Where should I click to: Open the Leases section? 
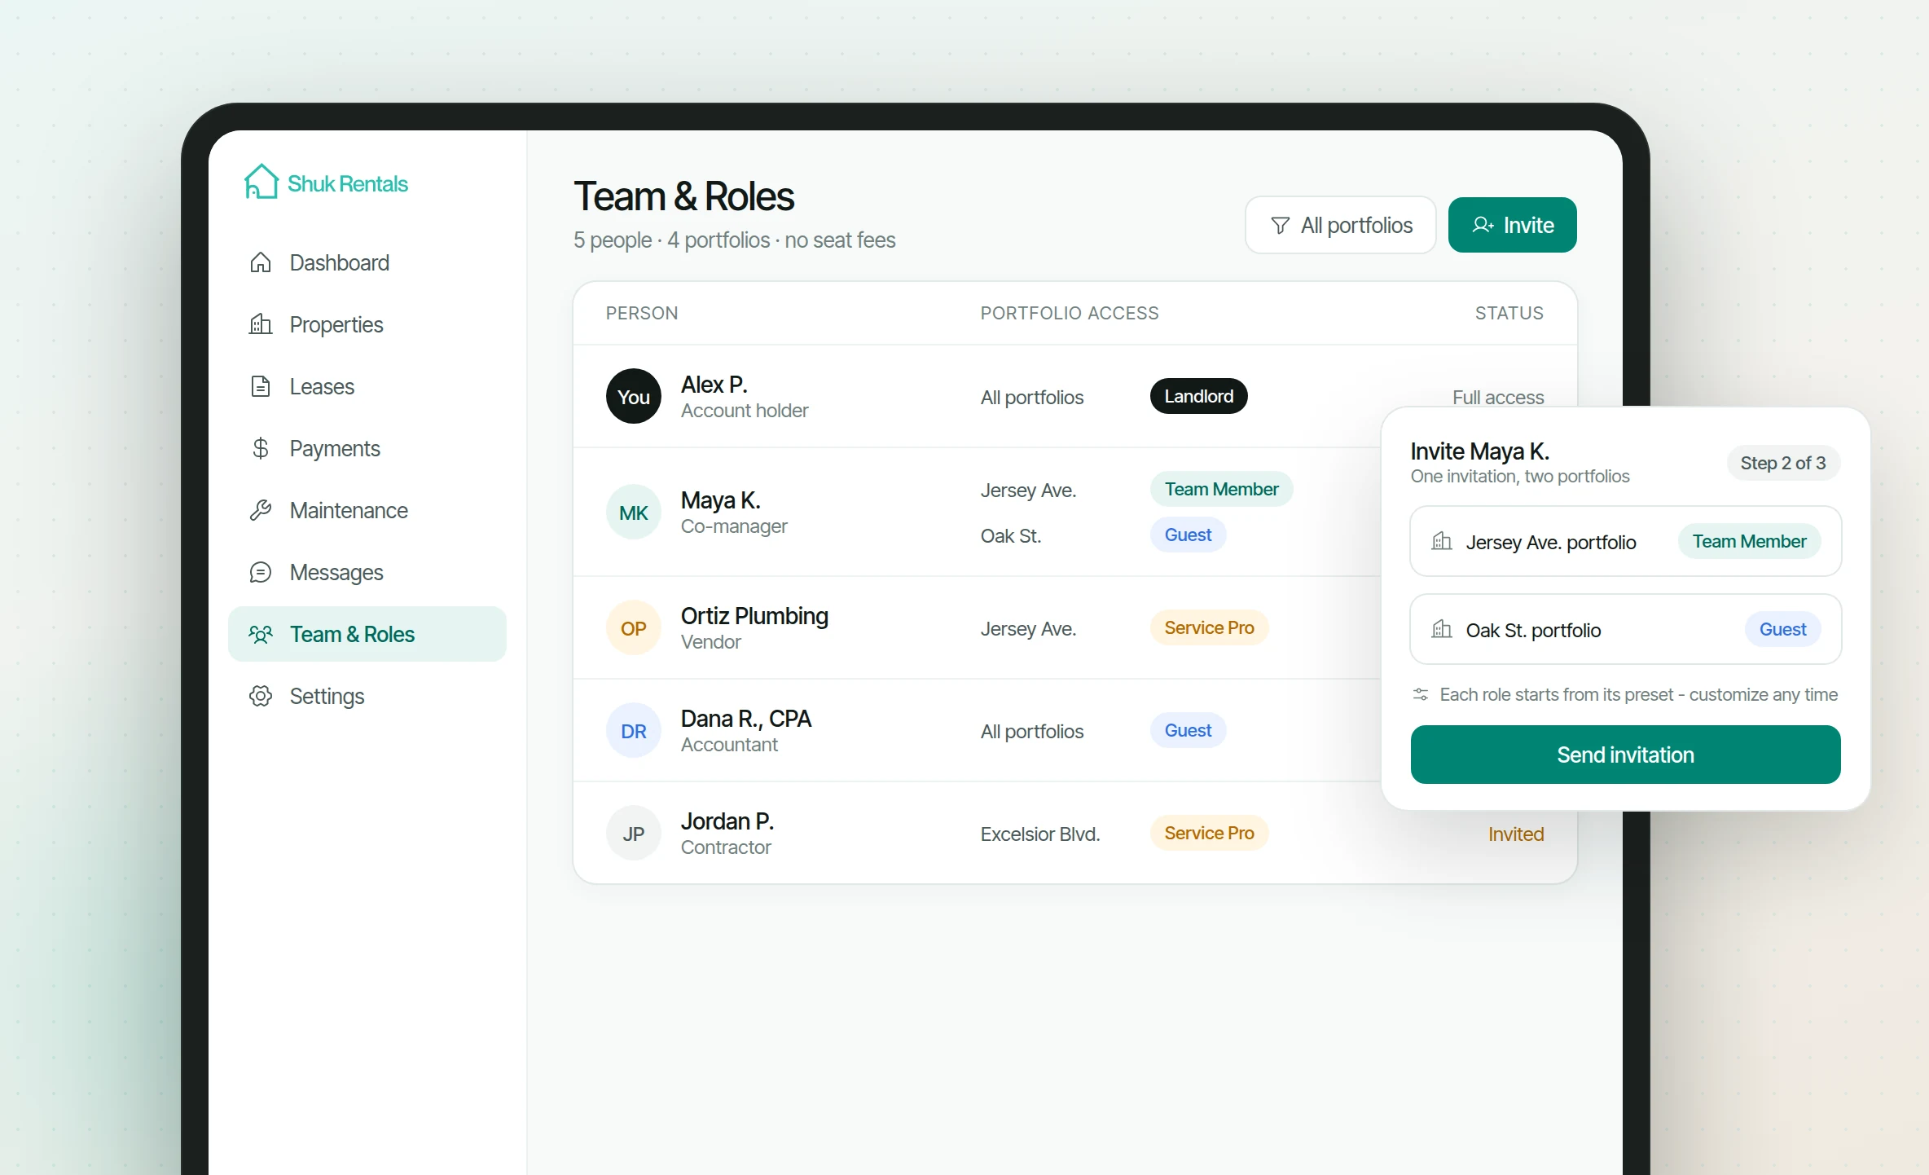[x=367, y=386]
